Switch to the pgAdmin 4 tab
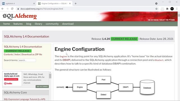The width and height of the screenshot is (180, 101). pyautogui.click(x=18, y=4)
